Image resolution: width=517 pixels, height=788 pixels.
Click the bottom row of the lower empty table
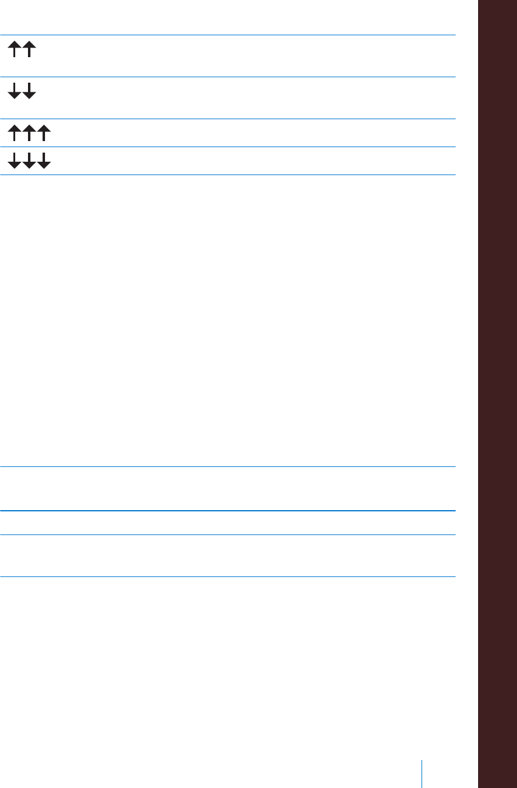pyautogui.click(x=227, y=556)
